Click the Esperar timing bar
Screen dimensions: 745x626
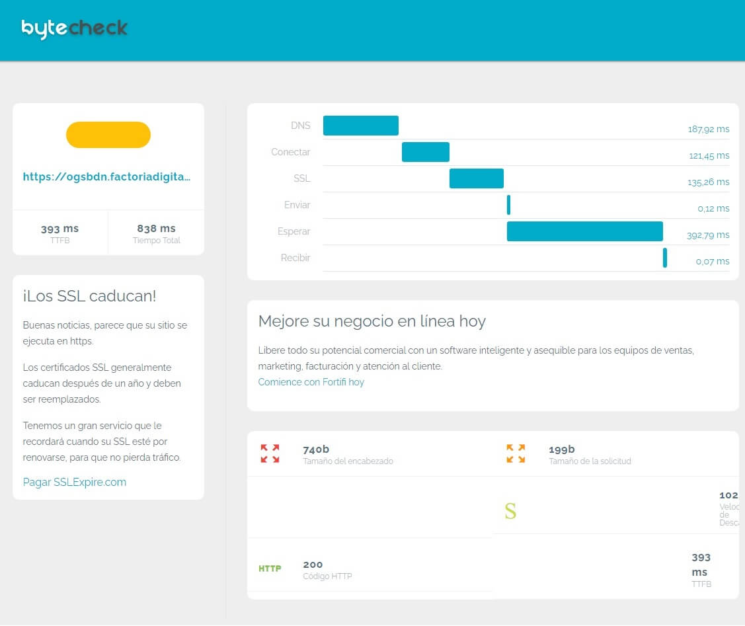click(x=584, y=231)
